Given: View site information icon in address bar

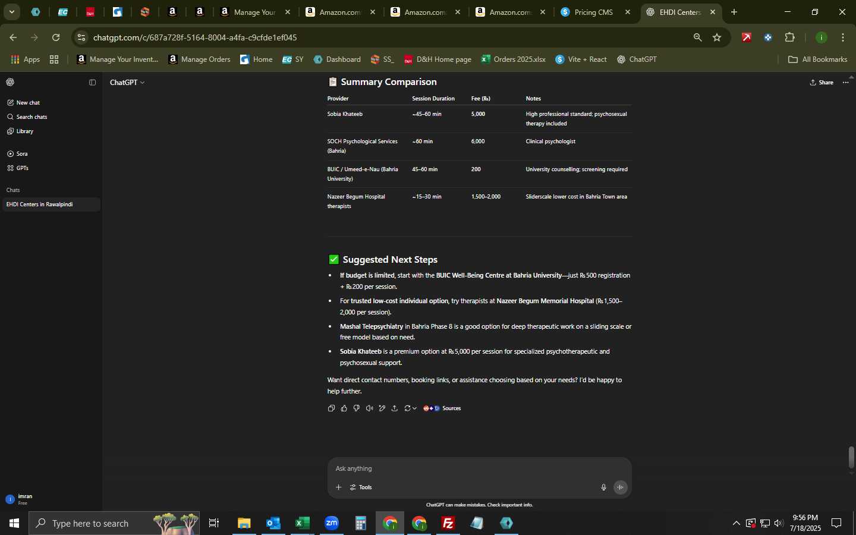Looking at the screenshot, I should pyautogui.click(x=81, y=37).
